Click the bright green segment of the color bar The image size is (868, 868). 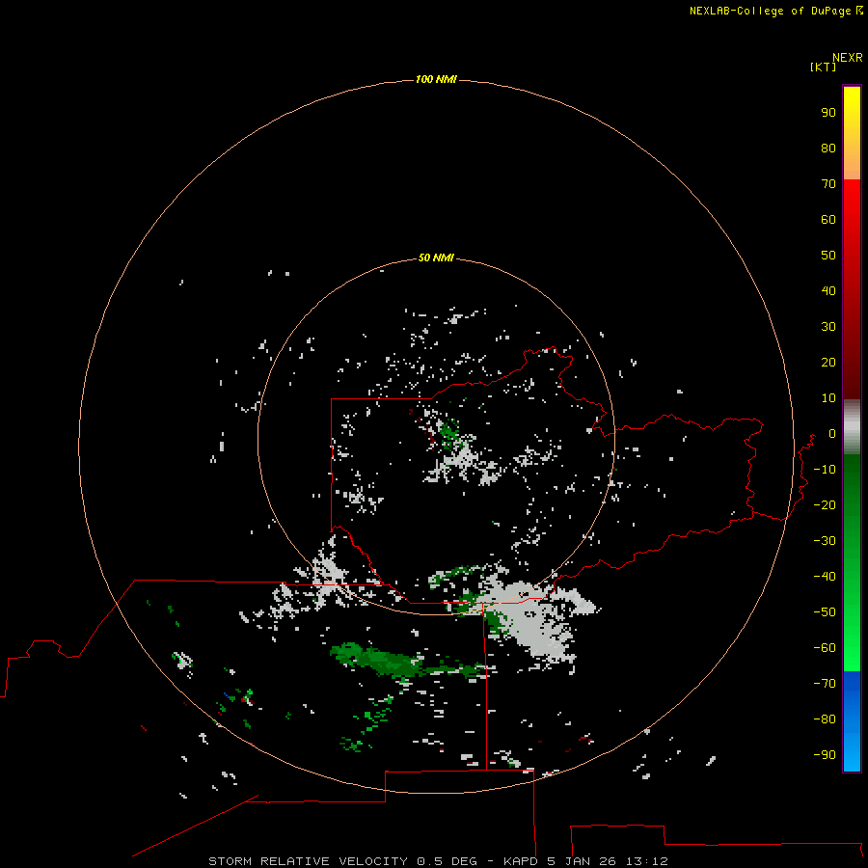point(852,562)
